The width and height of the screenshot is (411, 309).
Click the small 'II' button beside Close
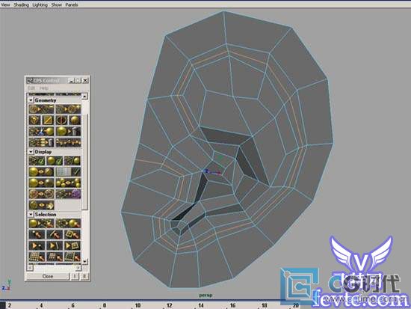[x=84, y=276]
